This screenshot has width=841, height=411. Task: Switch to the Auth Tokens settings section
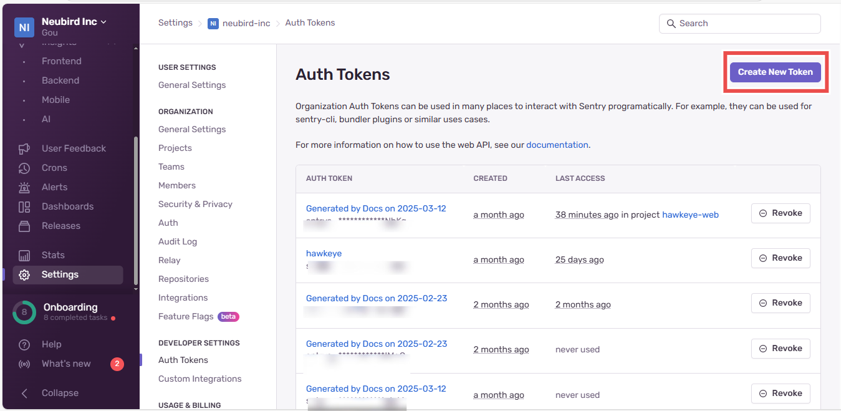pyautogui.click(x=183, y=360)
